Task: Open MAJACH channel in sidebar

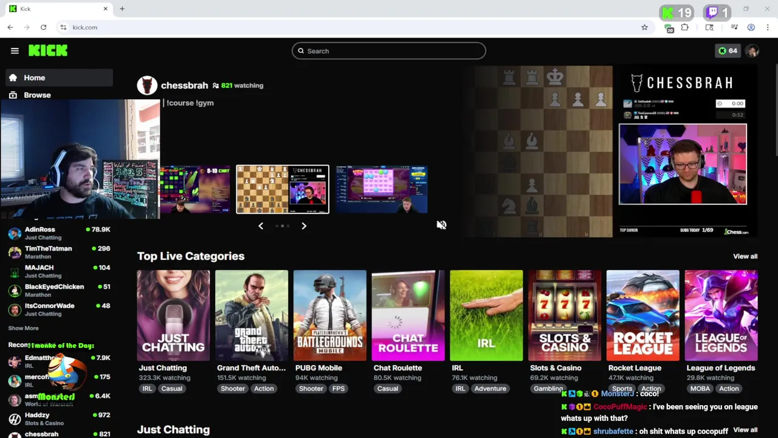Action: tap(60, 271)
